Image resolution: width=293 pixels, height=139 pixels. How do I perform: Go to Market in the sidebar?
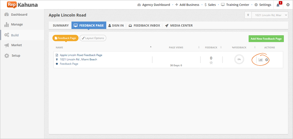(17, 45)
